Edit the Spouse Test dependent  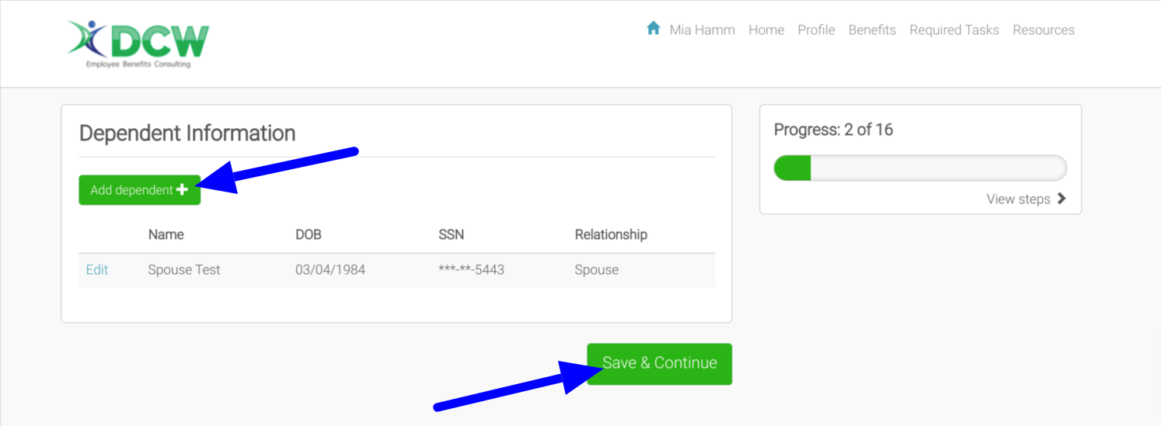[97, 270]
